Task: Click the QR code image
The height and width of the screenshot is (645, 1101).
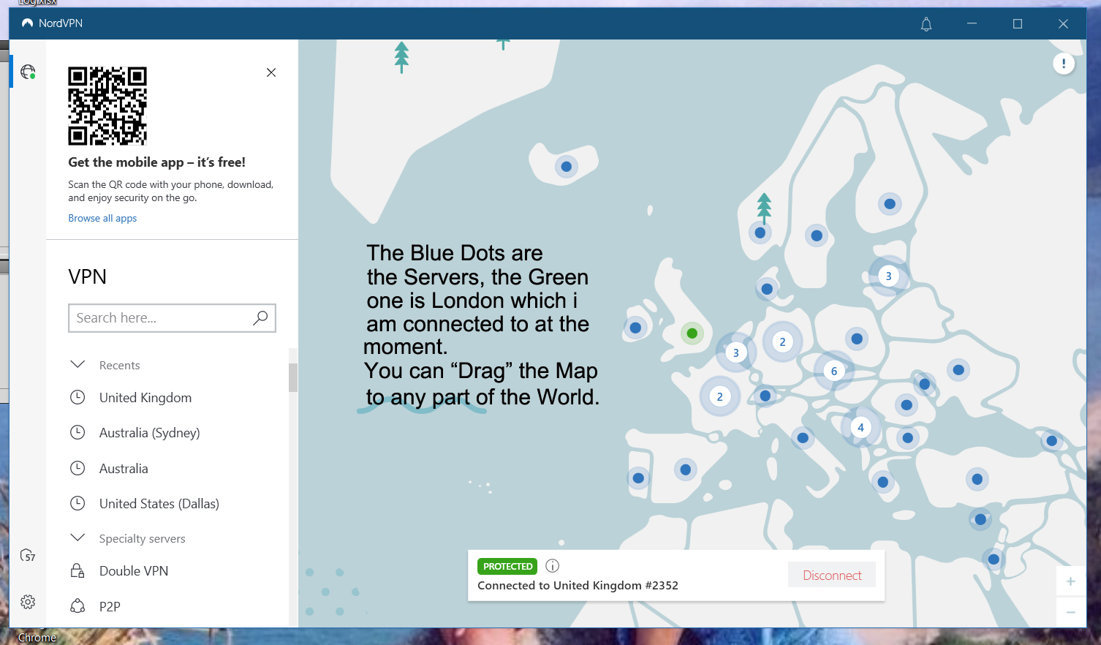Action: click(107, 106)
